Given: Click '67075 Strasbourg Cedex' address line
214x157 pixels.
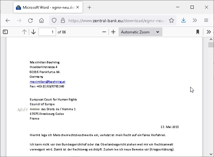Looking at the screenshot, I should click(47, 114).
